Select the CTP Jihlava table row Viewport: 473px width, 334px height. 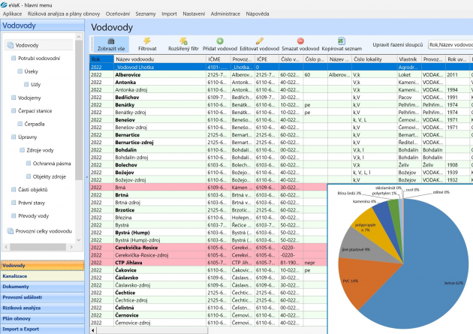click(208, 263)
